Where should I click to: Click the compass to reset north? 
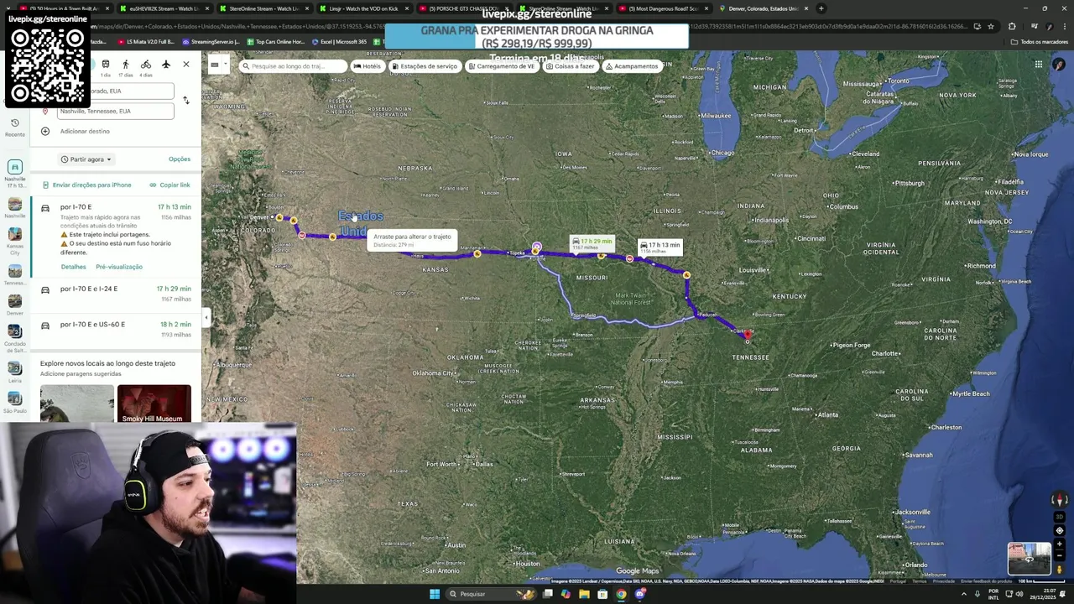(1059, 501)
